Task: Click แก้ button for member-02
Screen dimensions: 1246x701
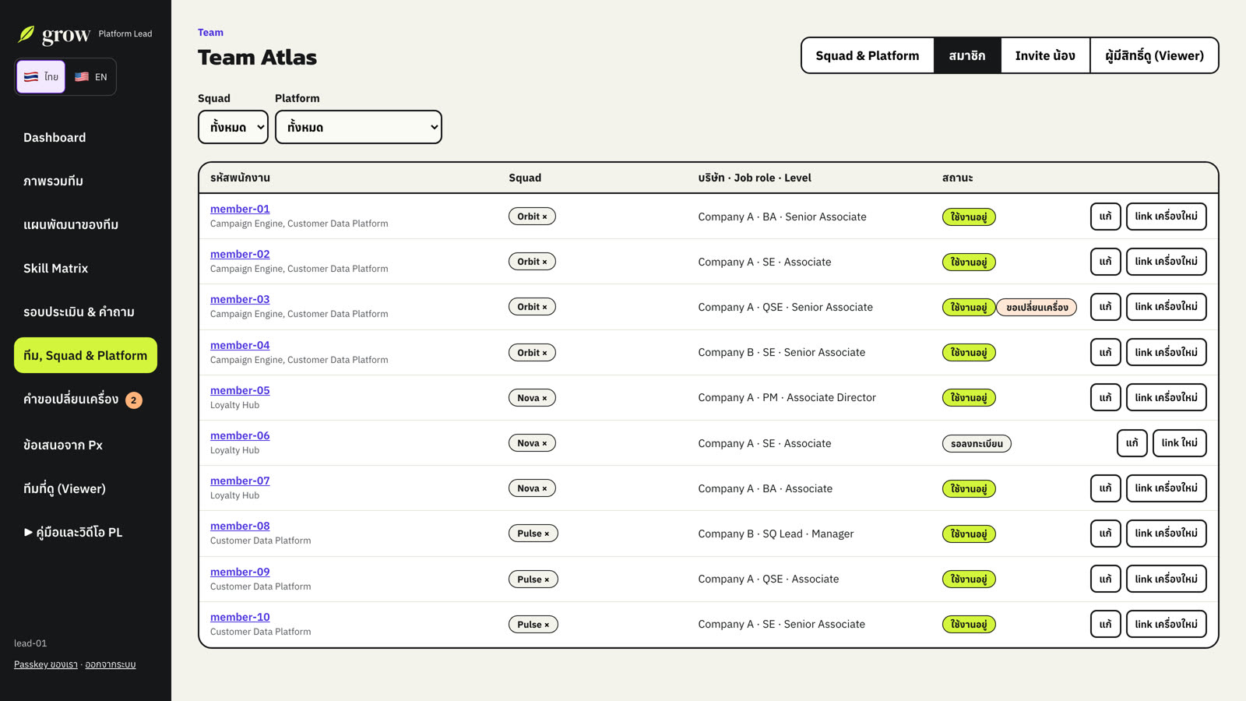Action: [x=1106, y=262]
